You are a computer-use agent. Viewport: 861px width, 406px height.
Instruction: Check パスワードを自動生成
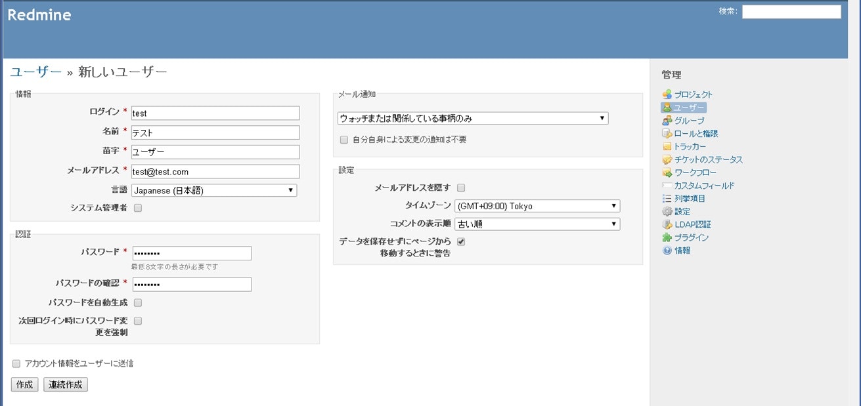coord(137,302)
